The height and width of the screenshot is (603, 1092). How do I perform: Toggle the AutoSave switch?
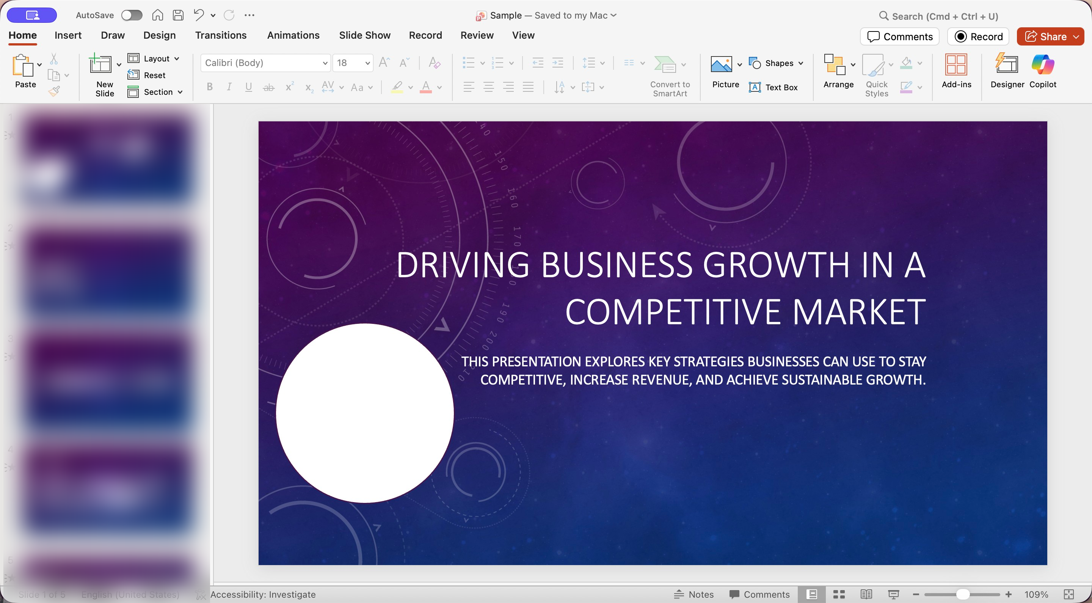tap(132, 15)
